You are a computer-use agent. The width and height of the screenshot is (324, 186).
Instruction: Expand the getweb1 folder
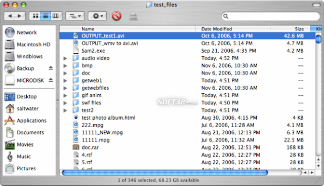coord(65,81)
